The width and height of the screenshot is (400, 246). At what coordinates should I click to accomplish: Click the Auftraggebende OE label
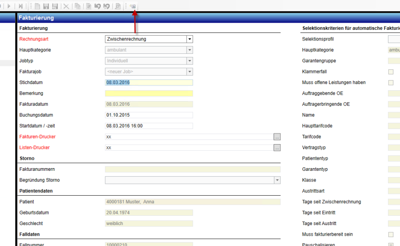(323, 93)
